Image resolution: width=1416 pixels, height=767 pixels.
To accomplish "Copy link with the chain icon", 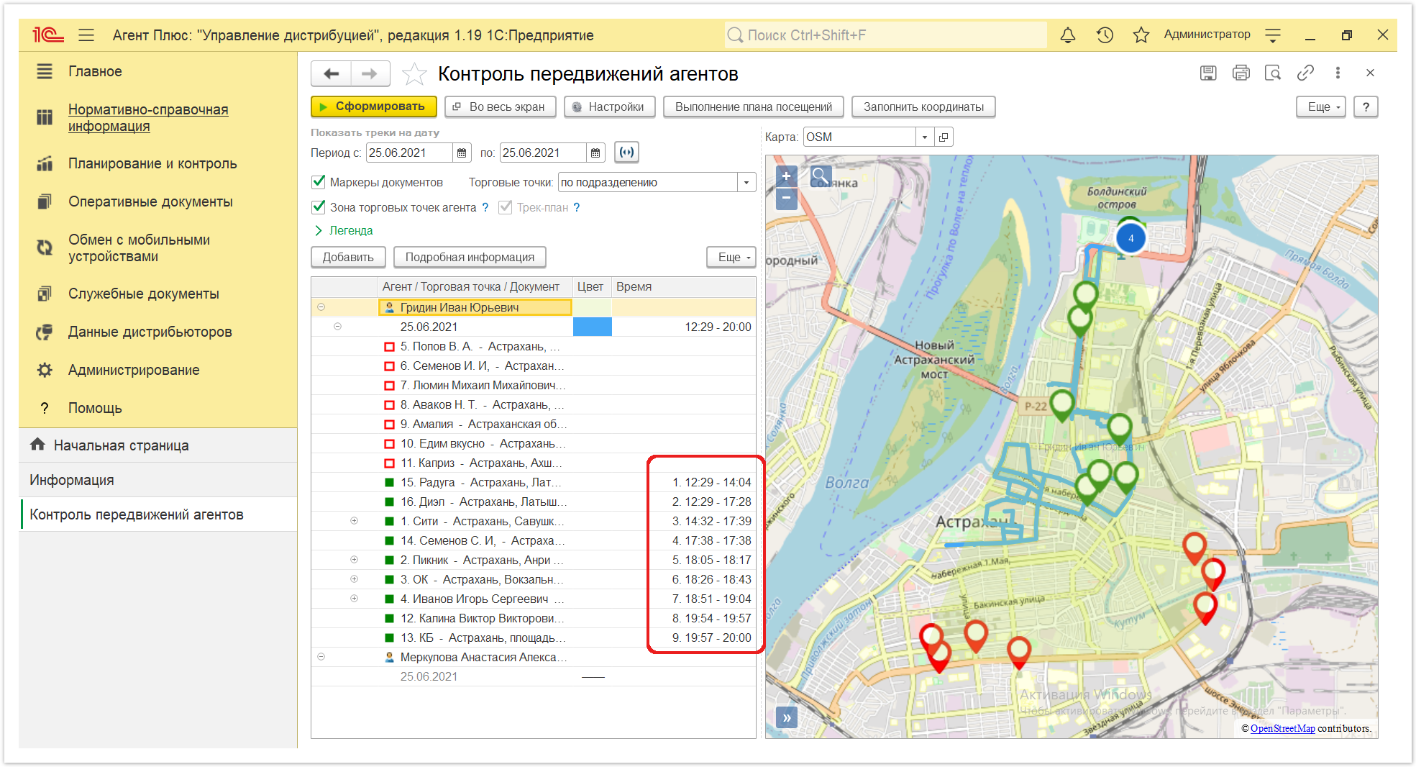I will 1305,73.
